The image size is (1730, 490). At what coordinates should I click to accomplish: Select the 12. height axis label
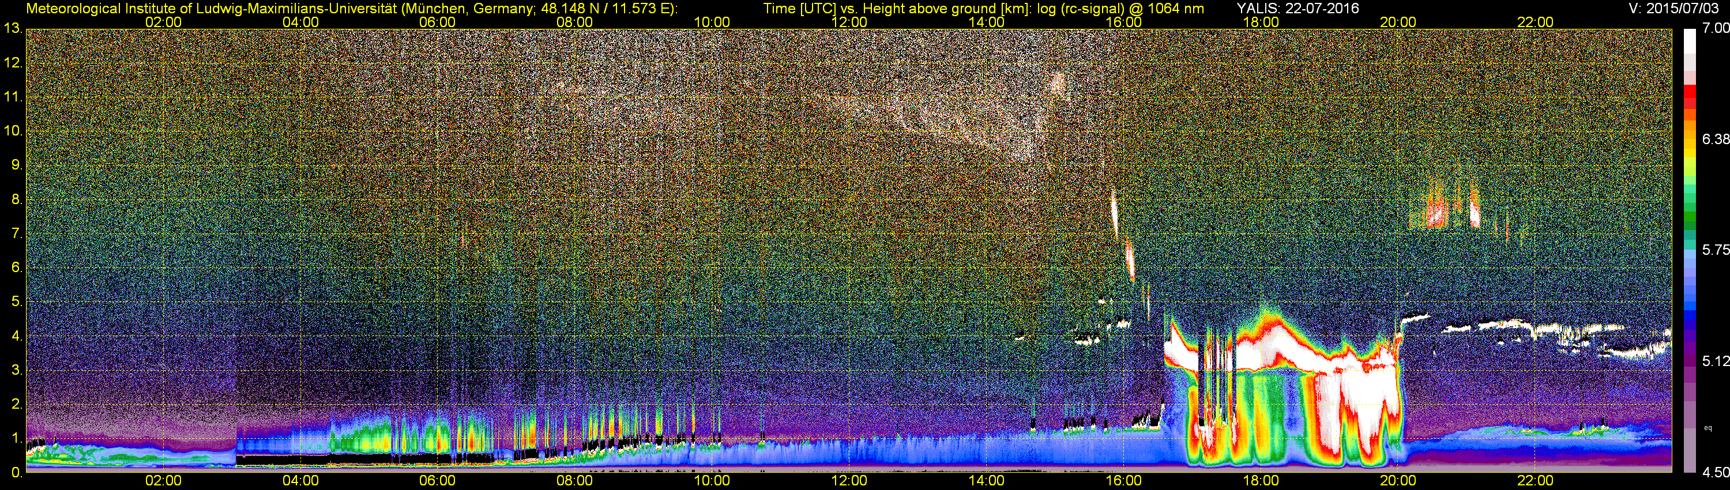coord(13,63)
